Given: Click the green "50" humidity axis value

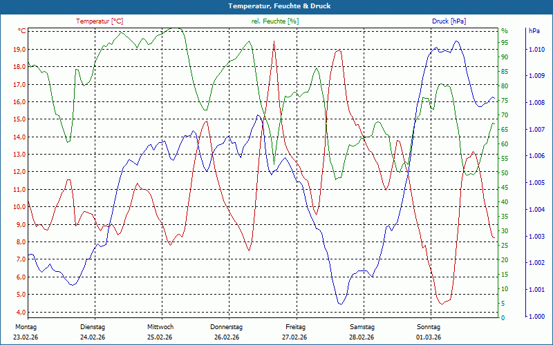Looking at the screenshot, I should pos(505,173).
